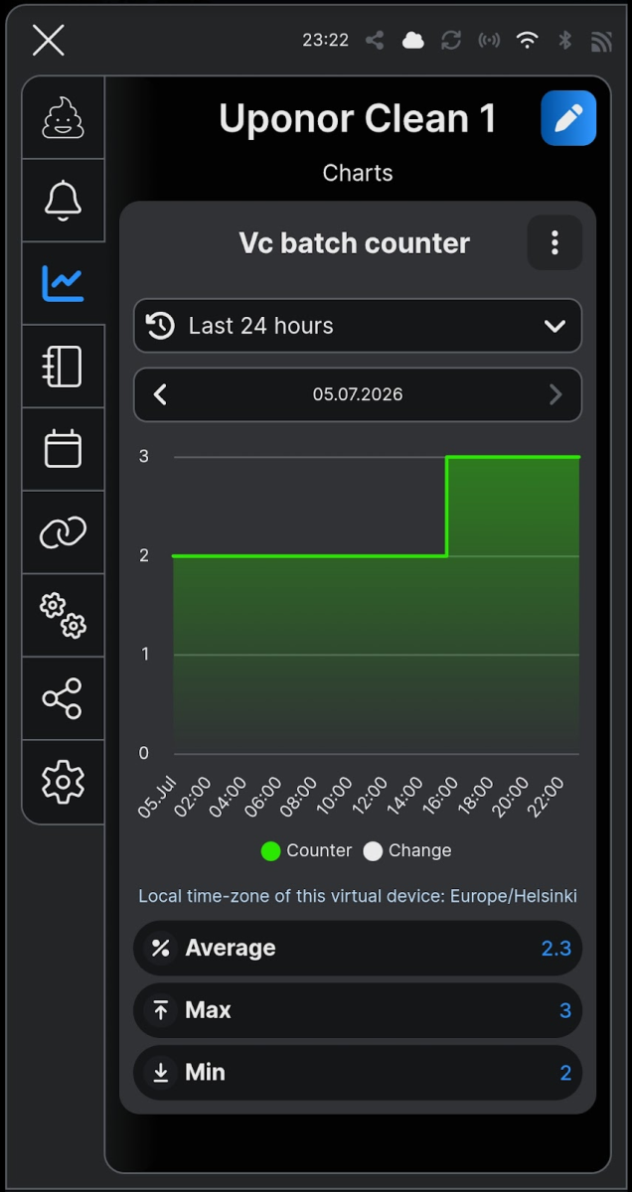Click the history clock icon
Image resolution: width=632 pixels, height=1192 pixels.
(160, 326)
